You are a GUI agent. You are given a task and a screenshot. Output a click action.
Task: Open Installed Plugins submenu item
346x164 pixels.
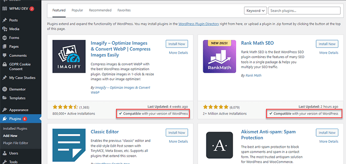click(x=15, y=129)
